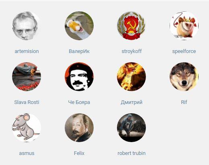
Task: Click Дмитрий's fiery phoenix avatar
Action: [x=131, y=77]
